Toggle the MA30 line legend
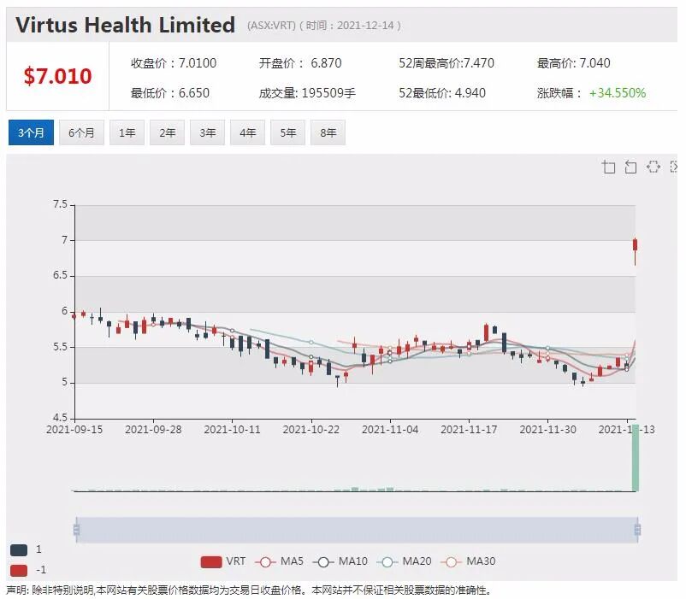Viewport: 686px width, 599px height. click(x=468, y=561)
